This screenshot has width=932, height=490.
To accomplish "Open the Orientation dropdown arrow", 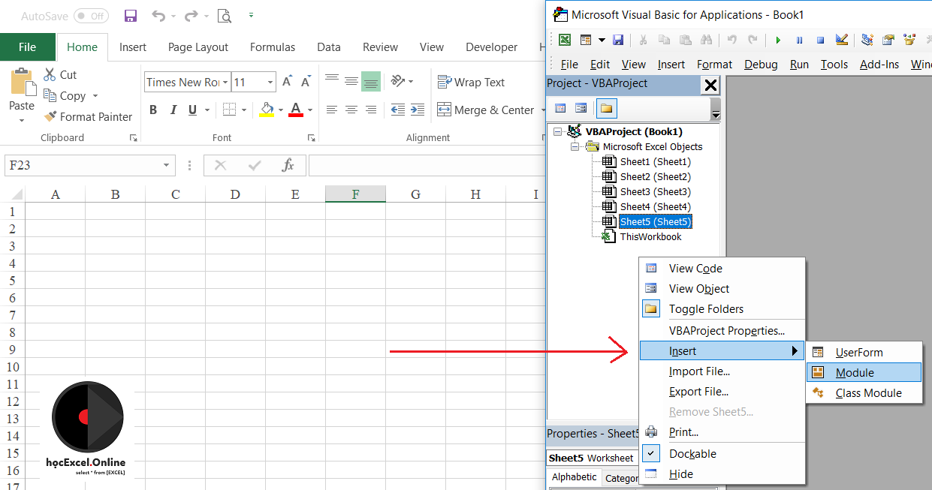I will click(x=412, y=81).
